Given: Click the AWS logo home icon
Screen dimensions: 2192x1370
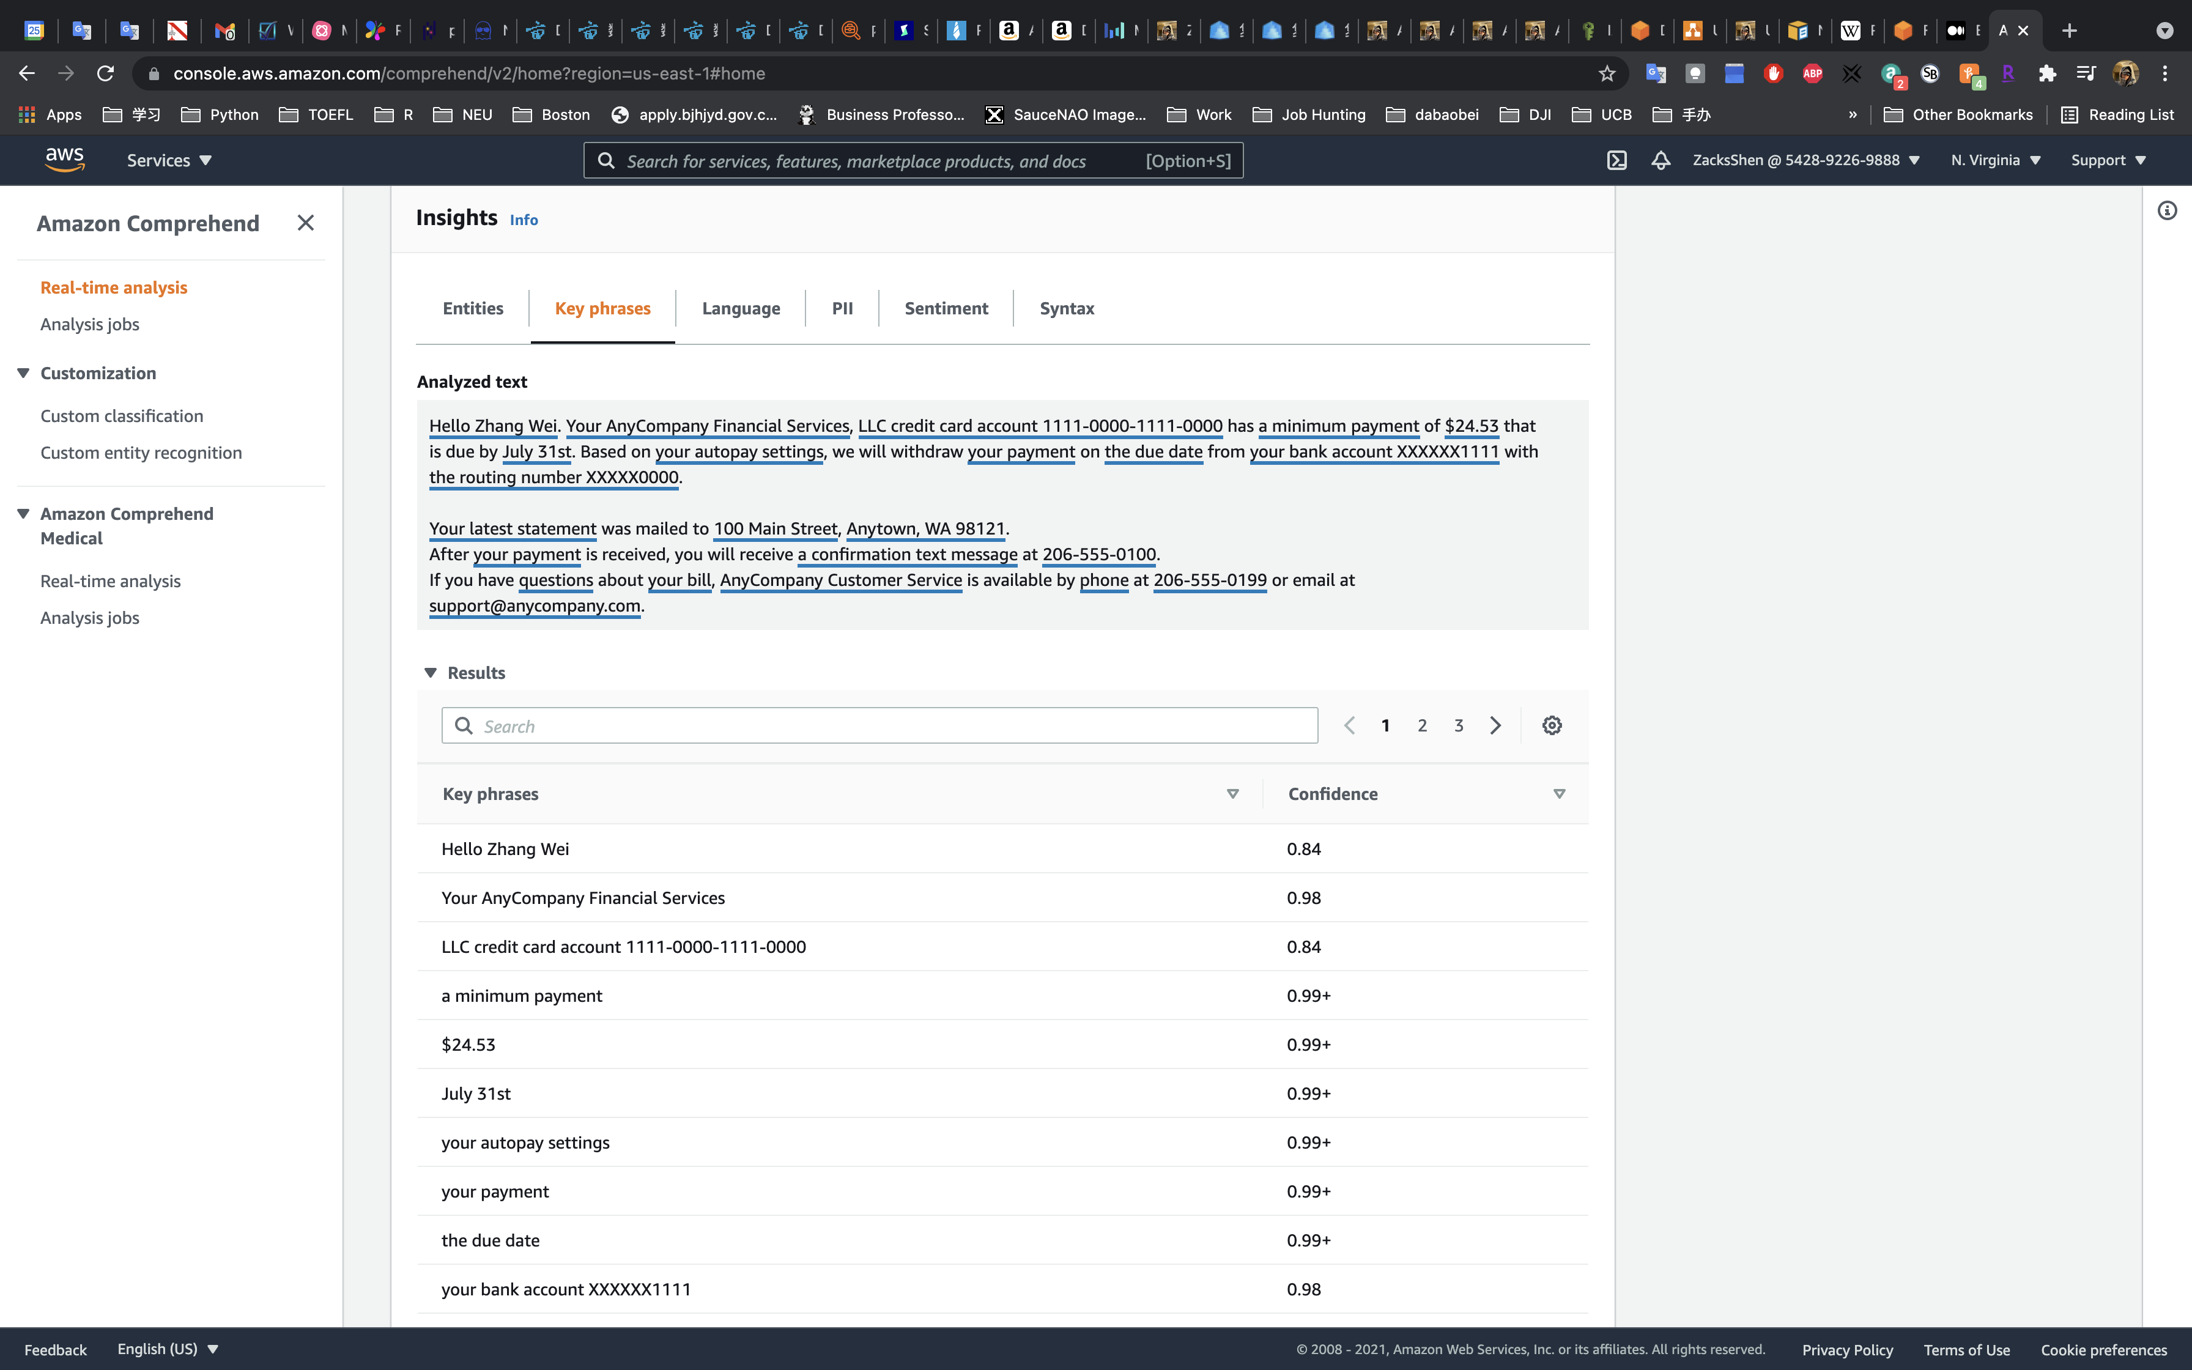Looking at the screenshot, I should point(65,160).
